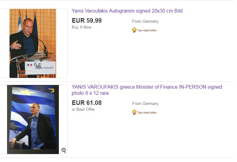Click the magnifier zoom icon on second photo
The height and width of the screenshot is (162, 237).
[63, 150]
